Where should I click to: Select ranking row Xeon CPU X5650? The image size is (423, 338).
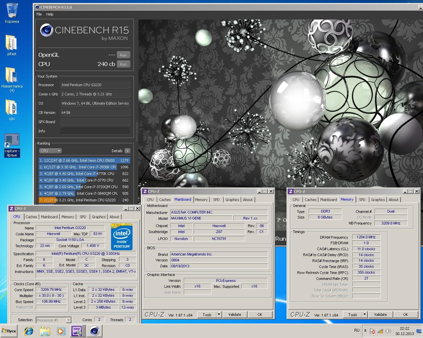pyautogui.click(x=84, y=160)
